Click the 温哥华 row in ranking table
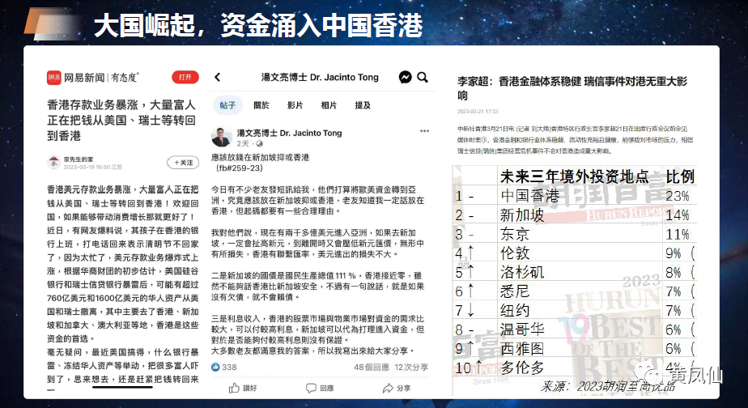748x408 pixels. pos(575,329)
